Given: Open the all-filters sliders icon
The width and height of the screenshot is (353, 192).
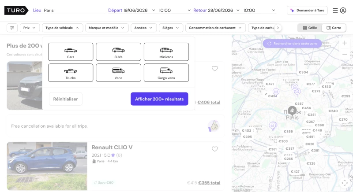Looking at the screenshot, I should [12, 28].
